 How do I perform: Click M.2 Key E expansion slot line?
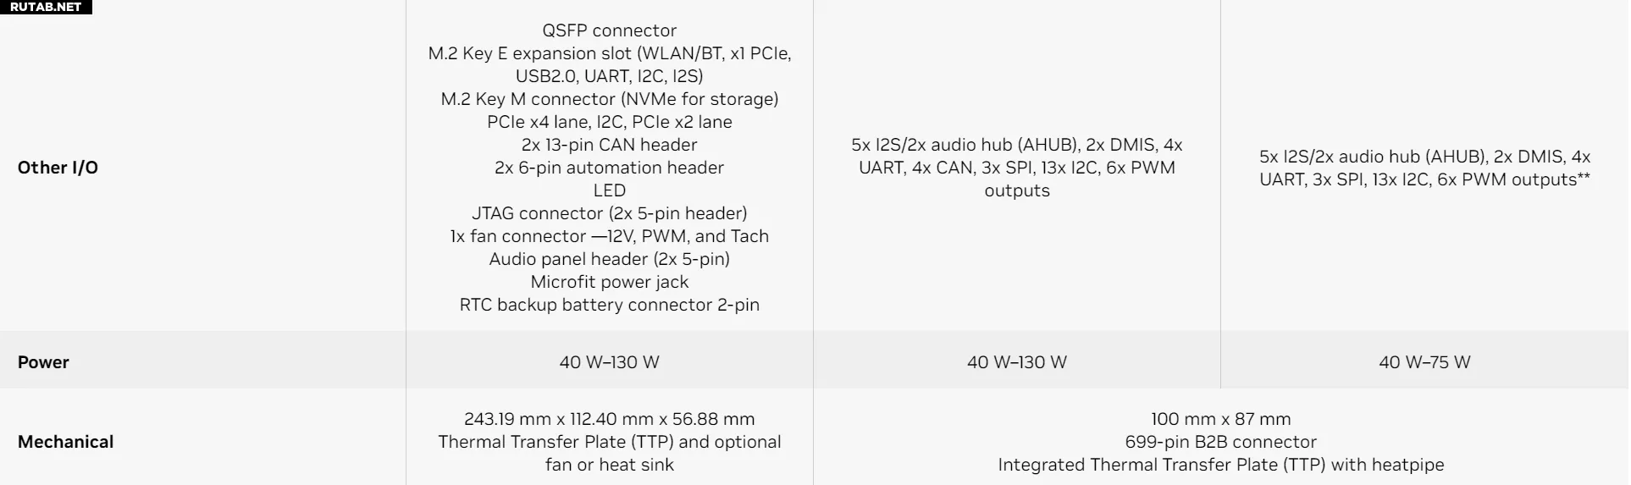pyautogui.click(x=610, y=64)
